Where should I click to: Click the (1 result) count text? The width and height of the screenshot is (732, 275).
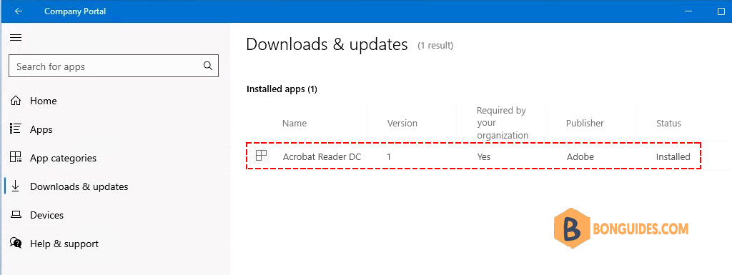pos(435,46)
